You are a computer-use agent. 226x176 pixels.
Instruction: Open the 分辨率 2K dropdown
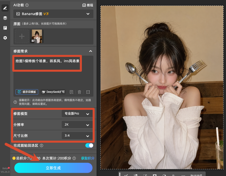pyautogui.click(x=77, y=125)
